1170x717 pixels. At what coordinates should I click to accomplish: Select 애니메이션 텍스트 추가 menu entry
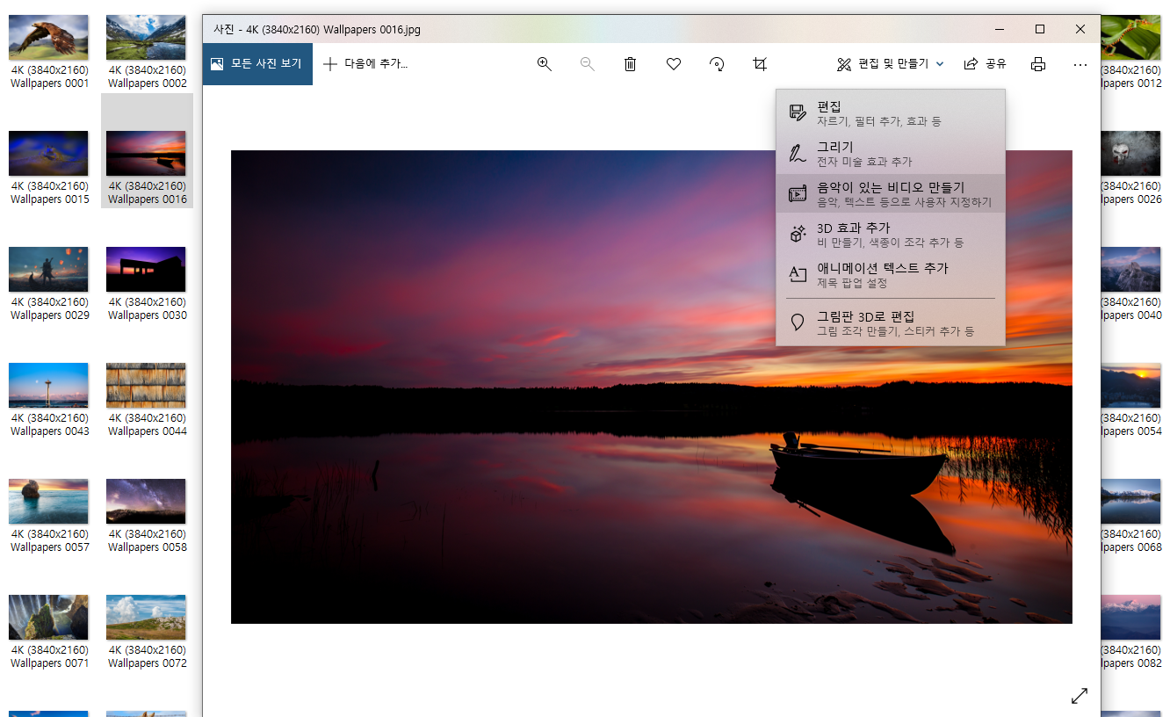tap(890, 274)
